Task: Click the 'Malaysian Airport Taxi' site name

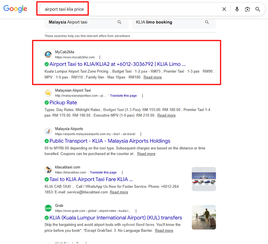Action: click(x=73, y=90)
